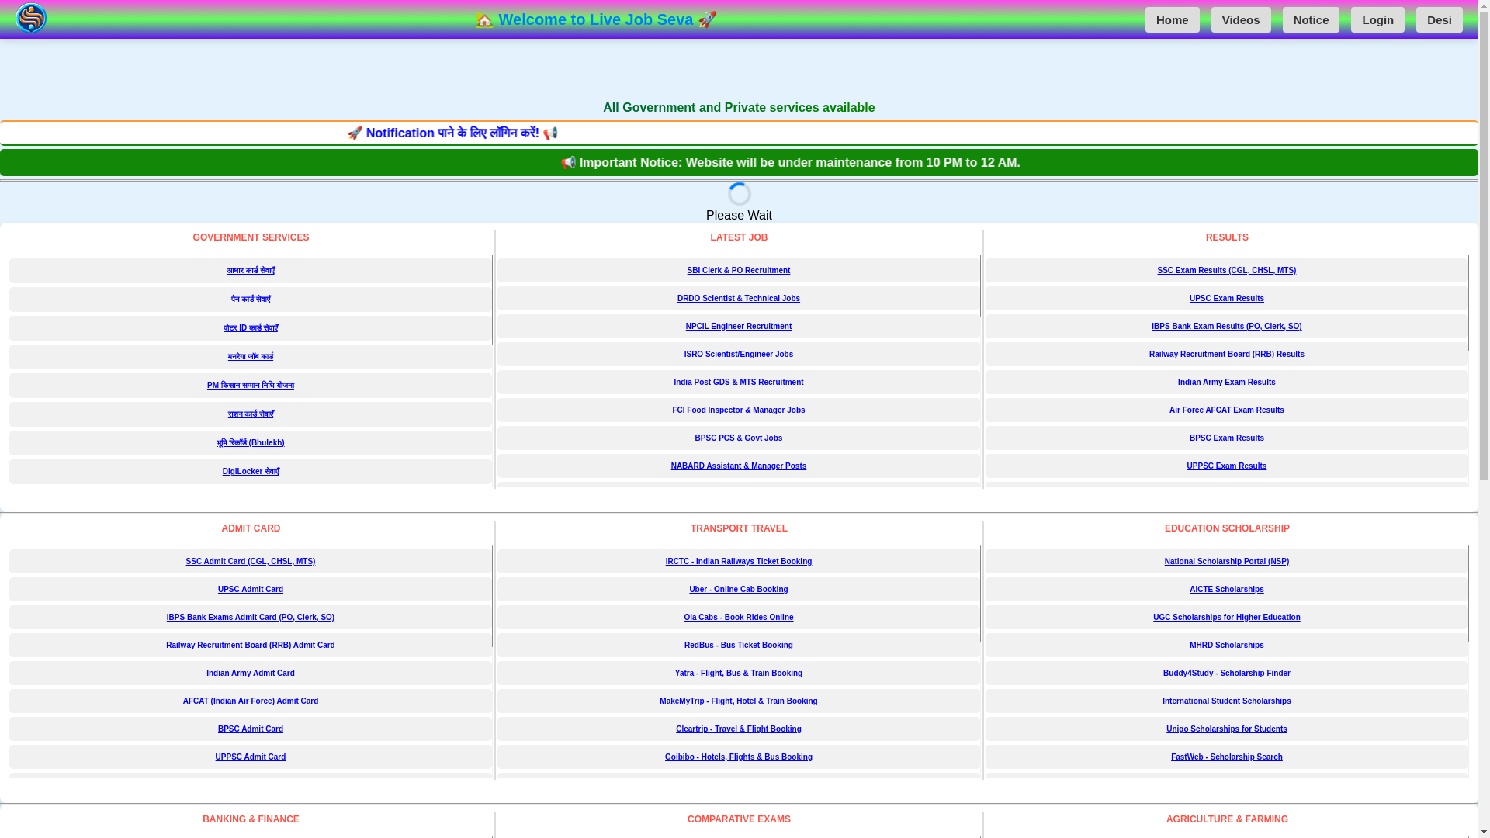Open Indian Army Admit Card link
Viewport: 1490px width, 838px height.
[250, 674]
